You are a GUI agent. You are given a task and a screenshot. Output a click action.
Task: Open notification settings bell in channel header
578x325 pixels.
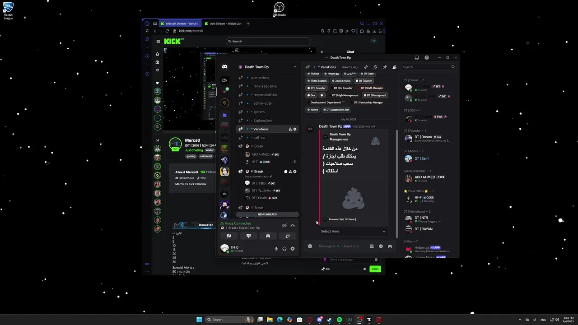tap(375, 67)
